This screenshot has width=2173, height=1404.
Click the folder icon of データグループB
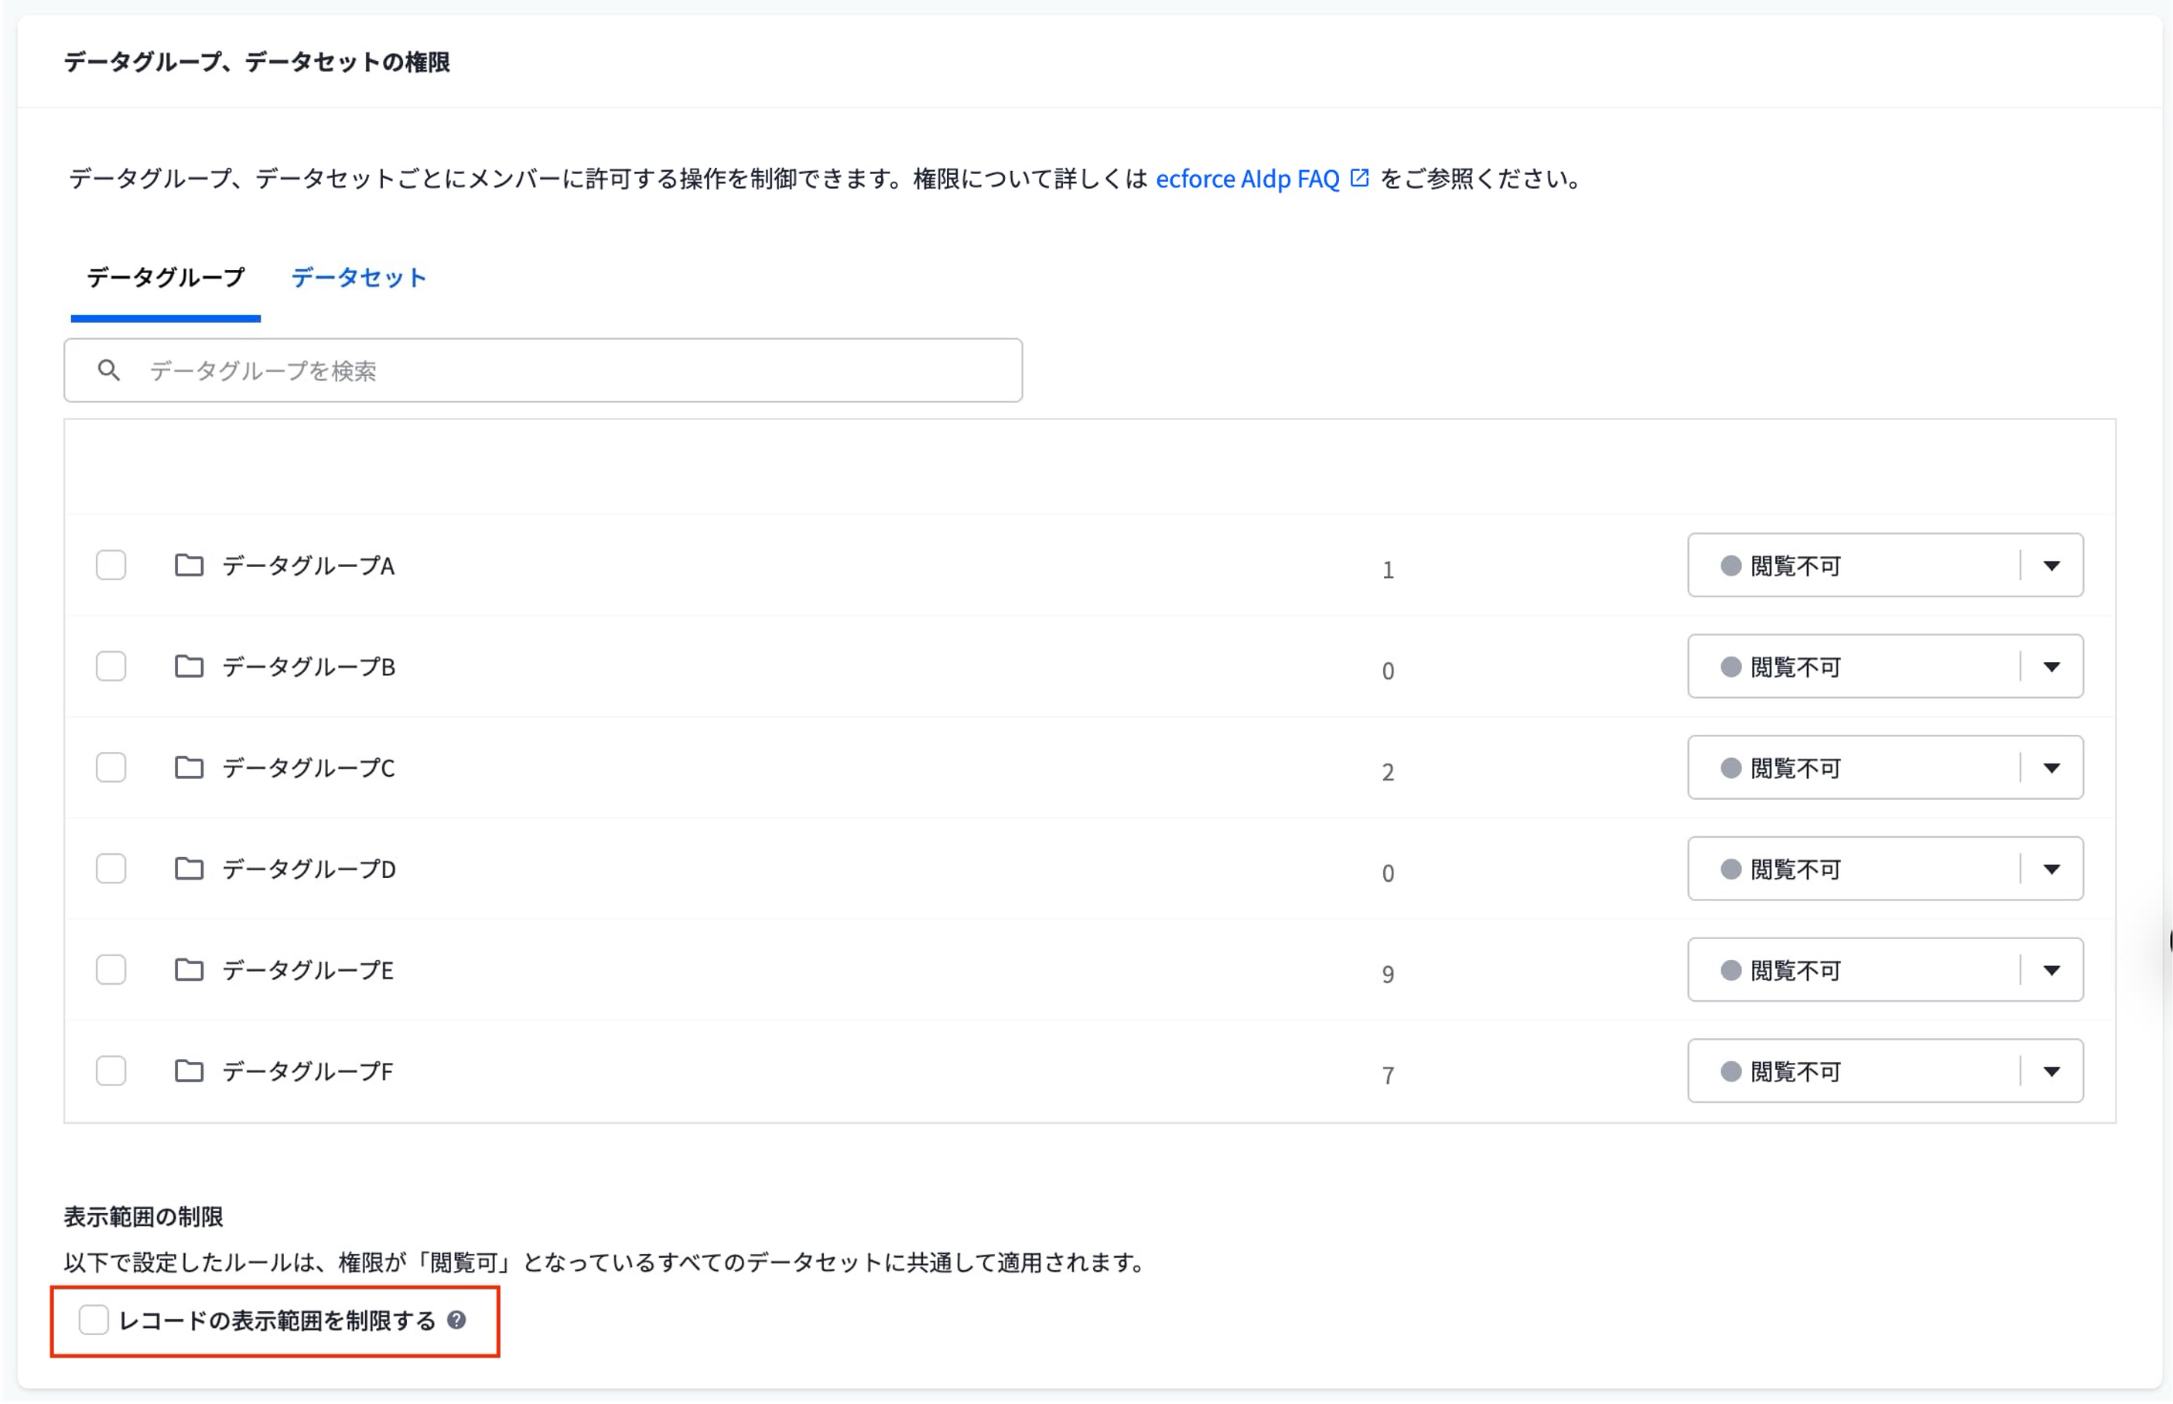189,667
